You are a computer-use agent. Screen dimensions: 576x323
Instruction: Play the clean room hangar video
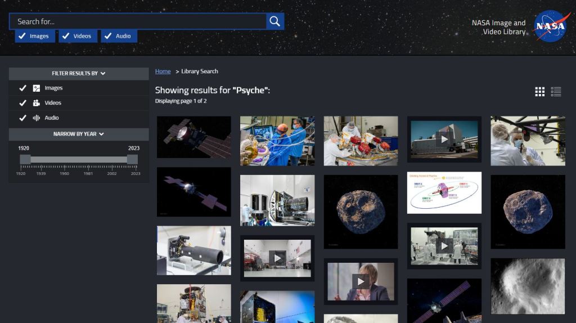click(x=277, y=258)
